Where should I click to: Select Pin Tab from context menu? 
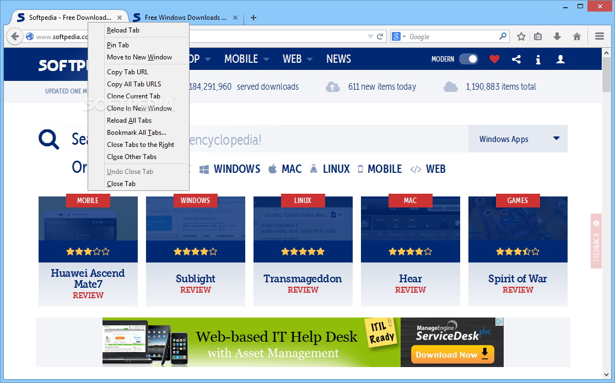point(118,45)
